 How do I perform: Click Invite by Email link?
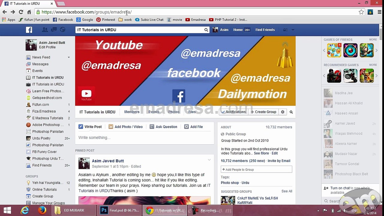click(279, 161)
